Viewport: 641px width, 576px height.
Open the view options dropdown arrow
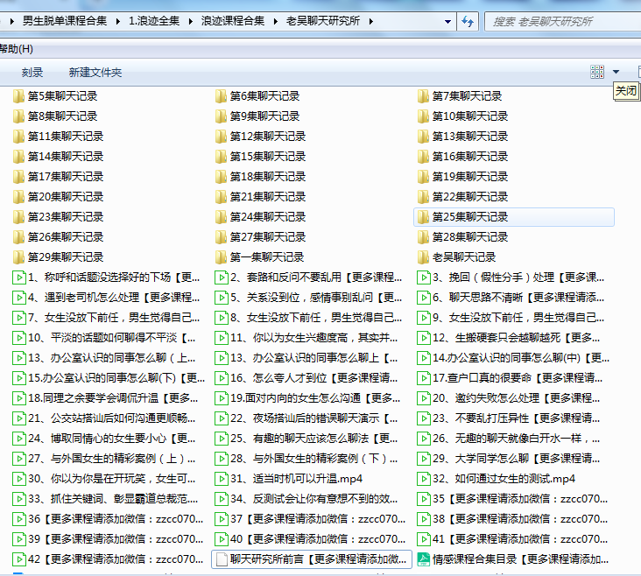(616, 72)
